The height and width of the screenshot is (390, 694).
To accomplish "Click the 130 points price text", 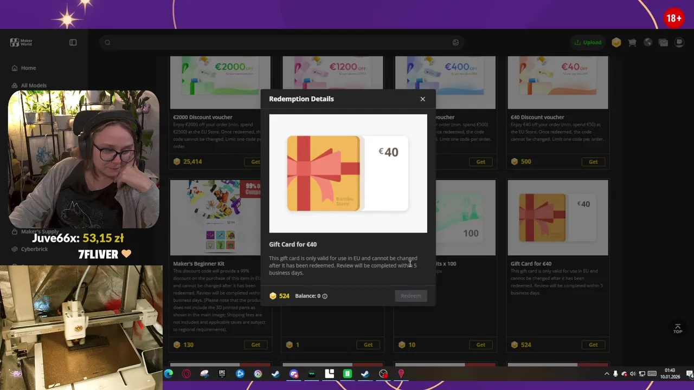I will point(188,345).
